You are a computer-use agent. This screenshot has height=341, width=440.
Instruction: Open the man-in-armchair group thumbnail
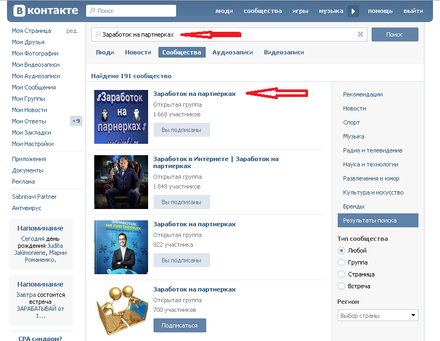pos(121,182)
